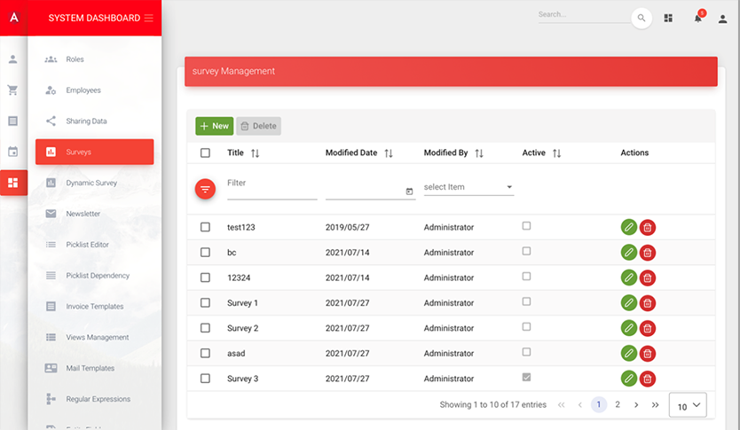740x430 pixels.
Task: Check the select-all checkbox in table header
Action: pos(205,153)
